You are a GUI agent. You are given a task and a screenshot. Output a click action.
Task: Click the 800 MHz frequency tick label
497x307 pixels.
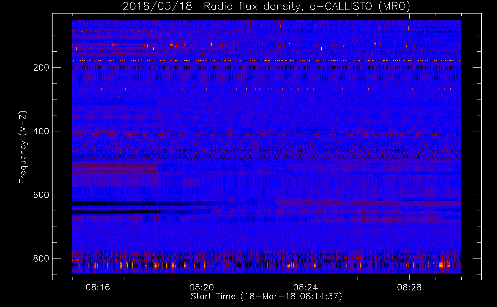coord(41,258)
